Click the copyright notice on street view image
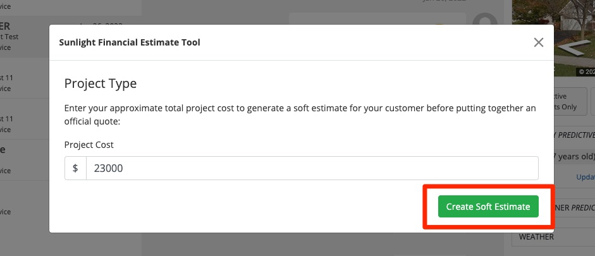 [586, 71]
